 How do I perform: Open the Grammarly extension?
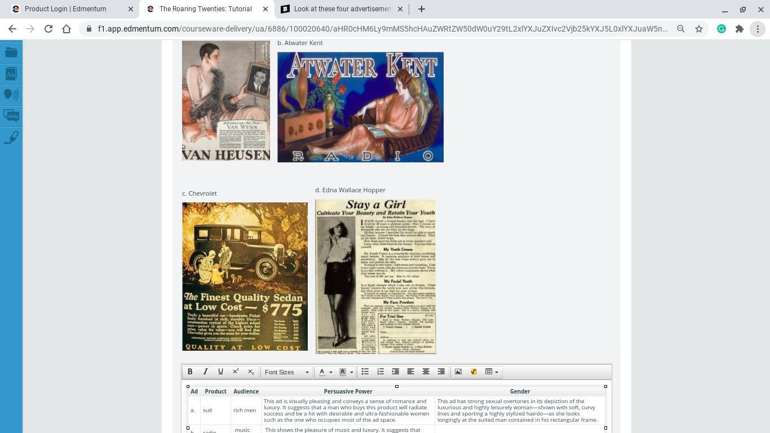(722, 29)
